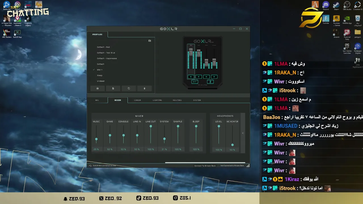Click the BLEEP volume slider handle
The image size is (363, 204).
(196, 126)
